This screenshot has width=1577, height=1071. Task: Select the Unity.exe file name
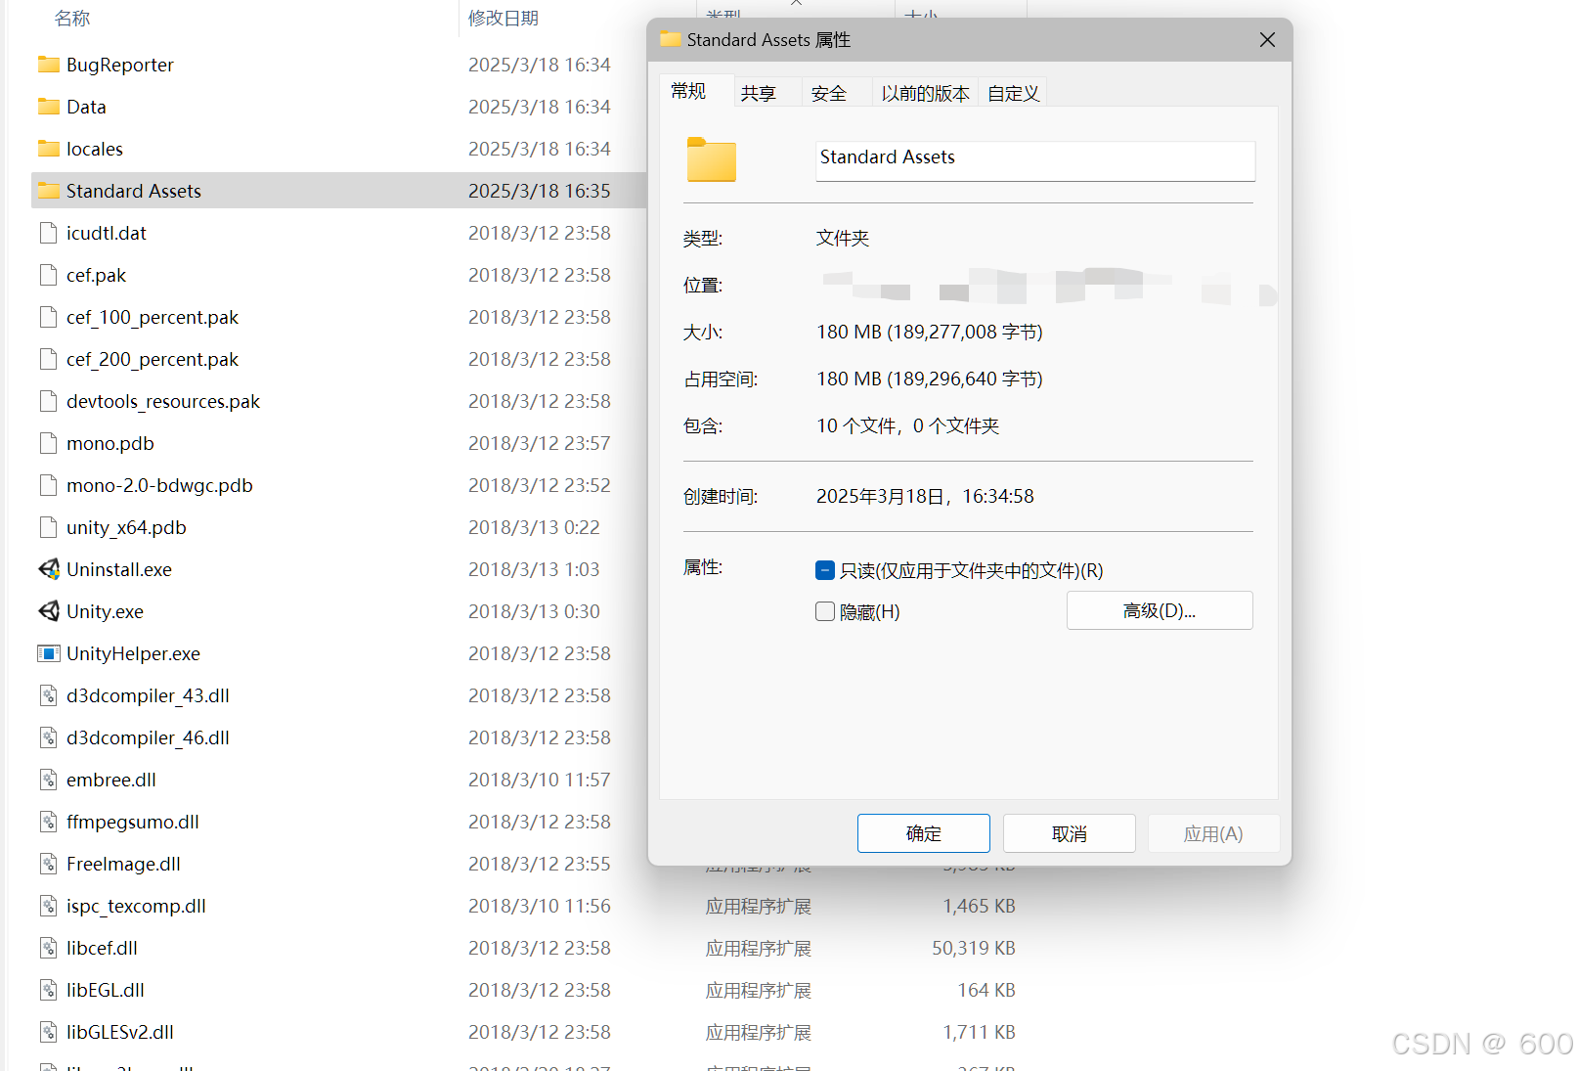(x=105, y=611)
